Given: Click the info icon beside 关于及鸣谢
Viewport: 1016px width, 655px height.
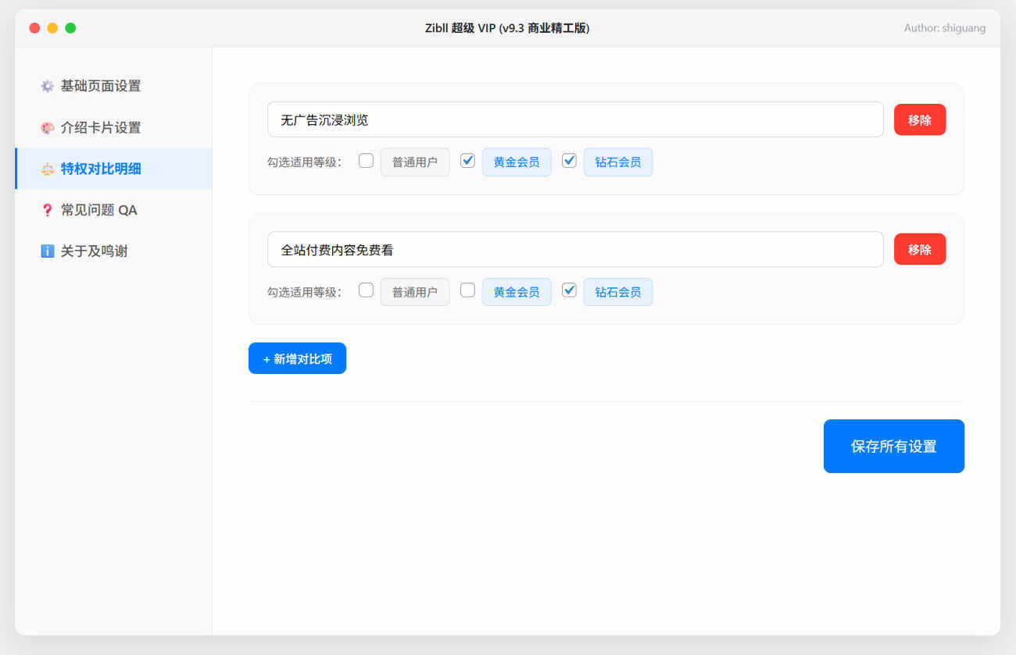Looking at the screenshot, I should 47,251.
